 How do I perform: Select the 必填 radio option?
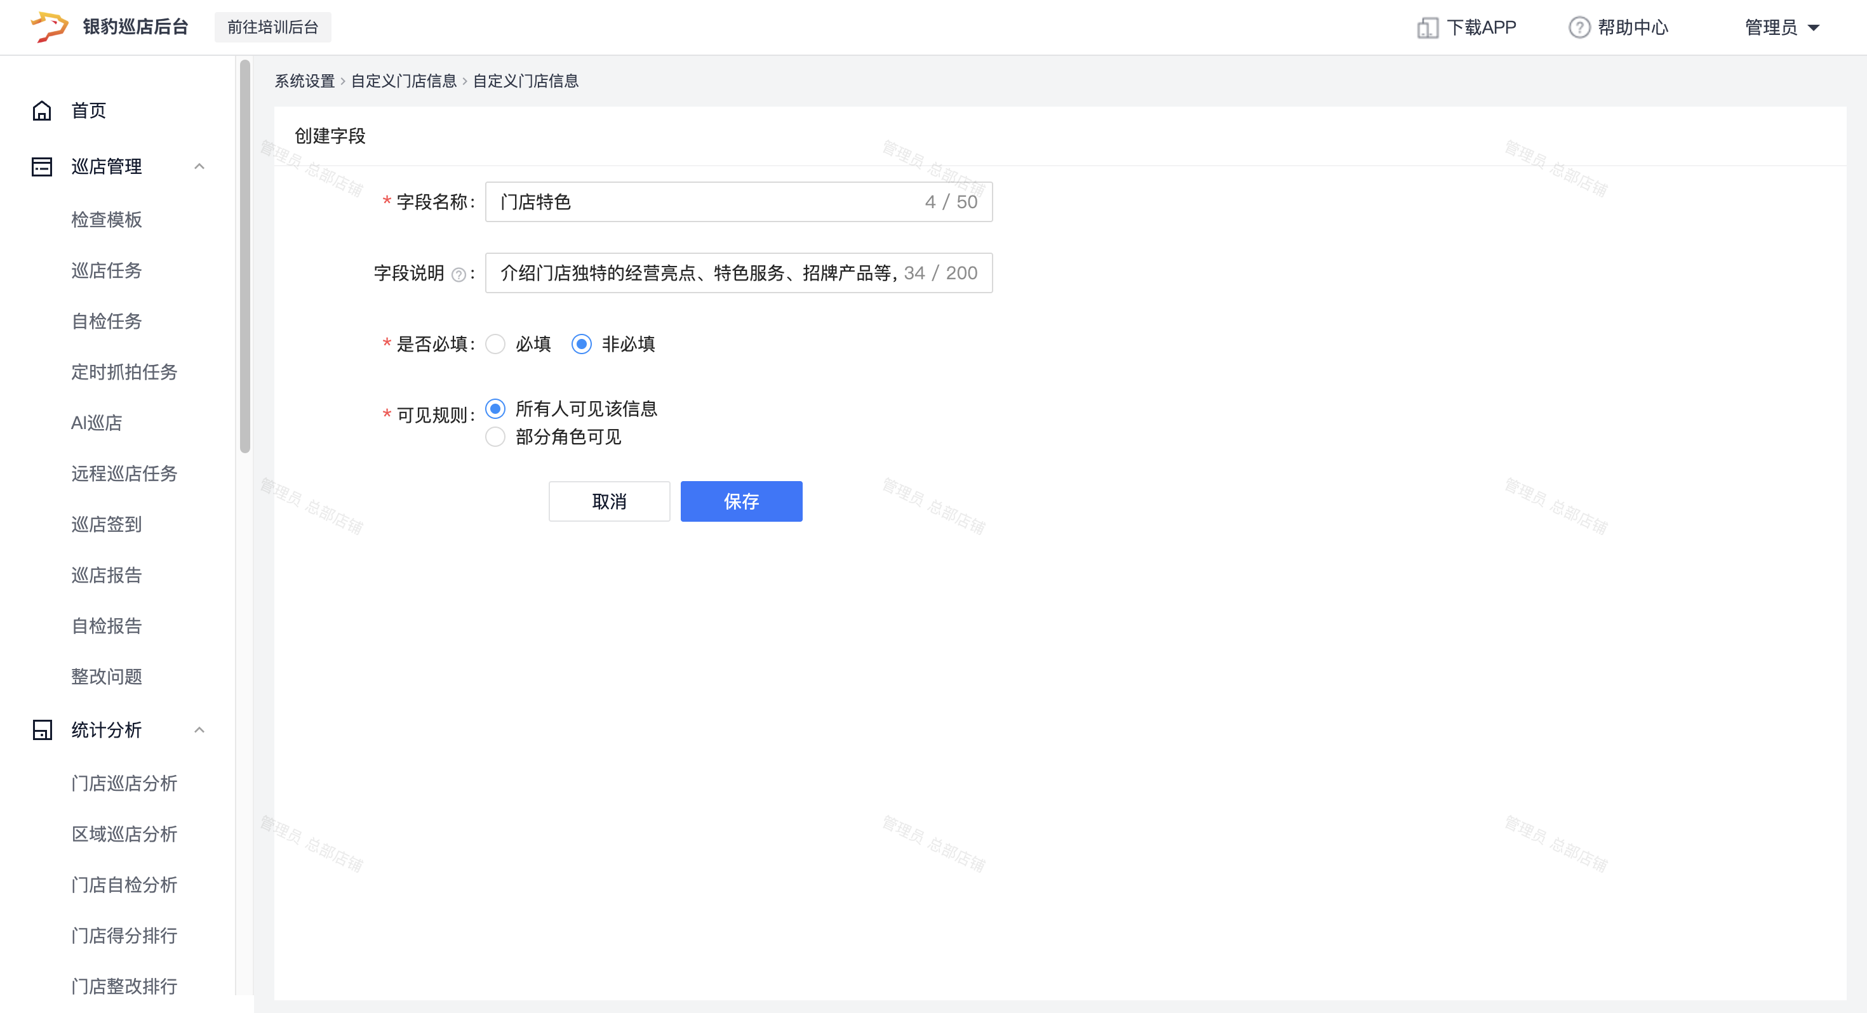pyautogui.click(x=496, y=344)
